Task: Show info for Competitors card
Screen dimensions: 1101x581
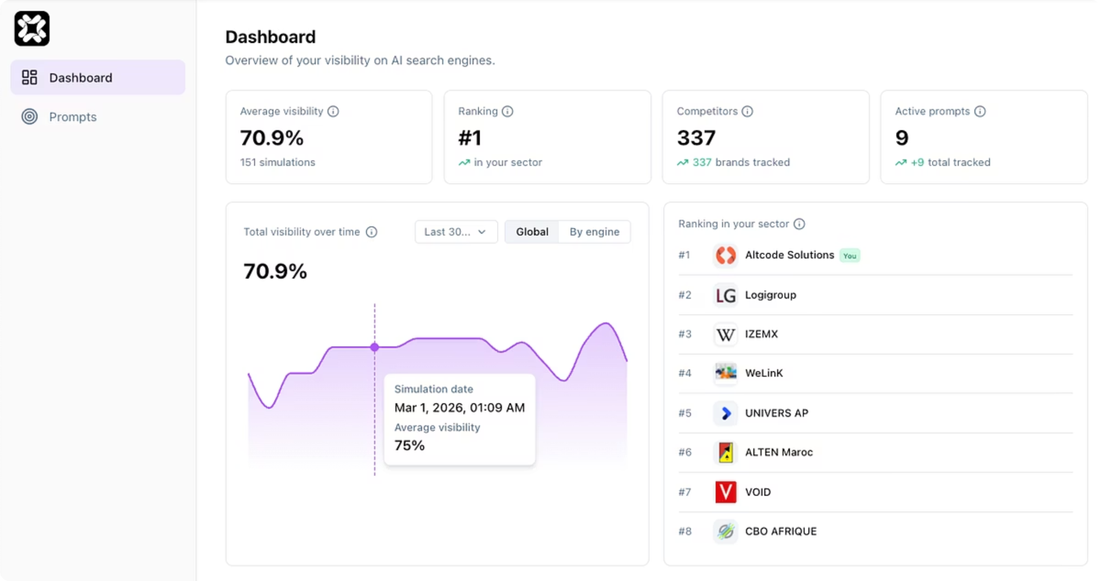Action: 747,111
